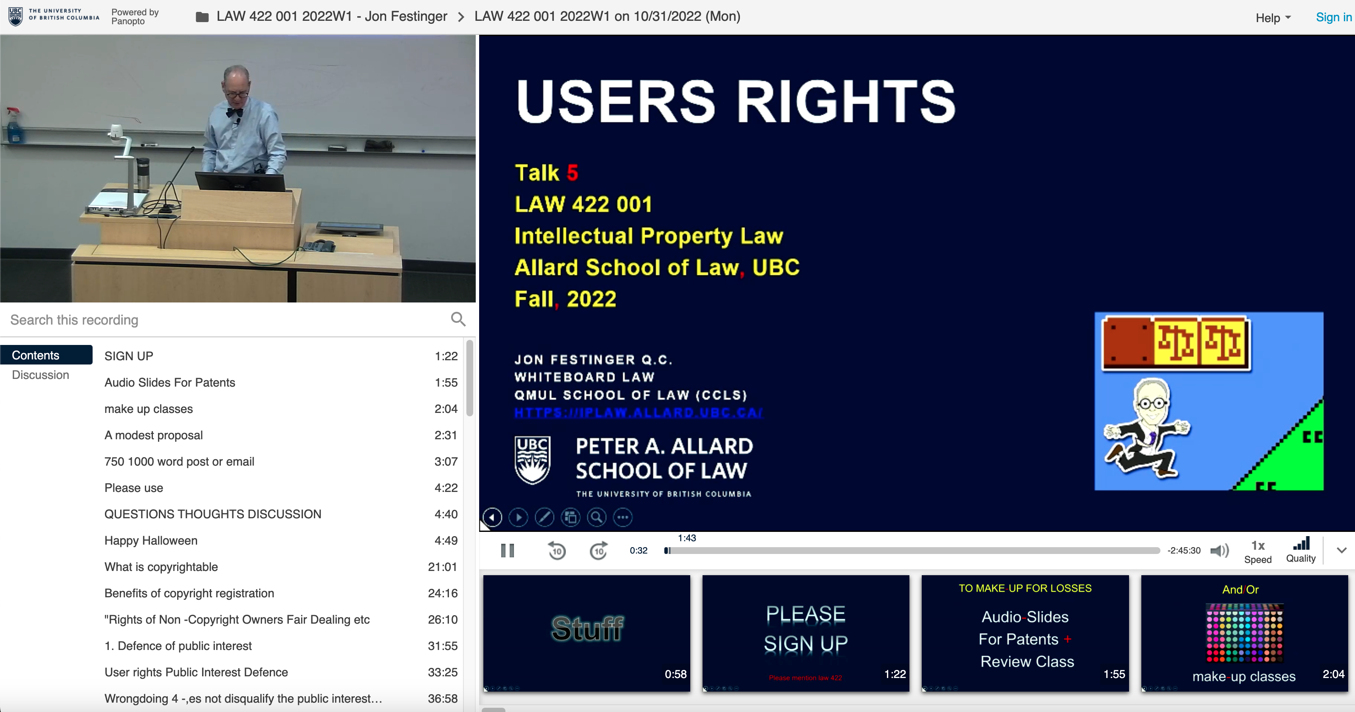Select the Contents tab
1355x712 pixels.
(46, 355)
